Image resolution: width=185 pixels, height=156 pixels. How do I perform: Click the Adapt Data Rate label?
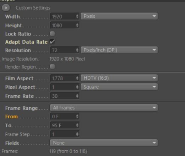[x=26, y=42]
